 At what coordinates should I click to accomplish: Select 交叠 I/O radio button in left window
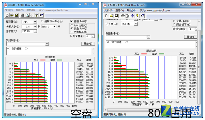coord(72,28)
